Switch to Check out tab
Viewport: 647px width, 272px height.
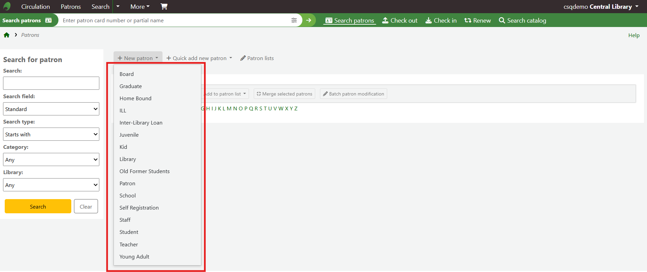[400, 20]
